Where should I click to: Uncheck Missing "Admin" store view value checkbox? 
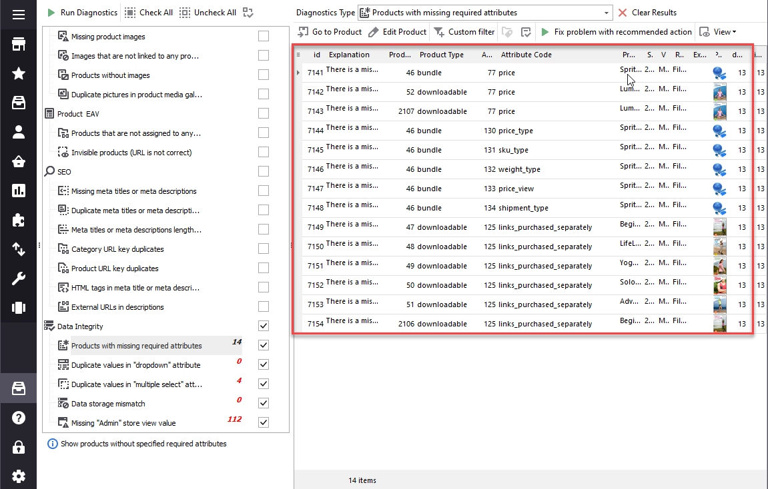coord(264,422)
